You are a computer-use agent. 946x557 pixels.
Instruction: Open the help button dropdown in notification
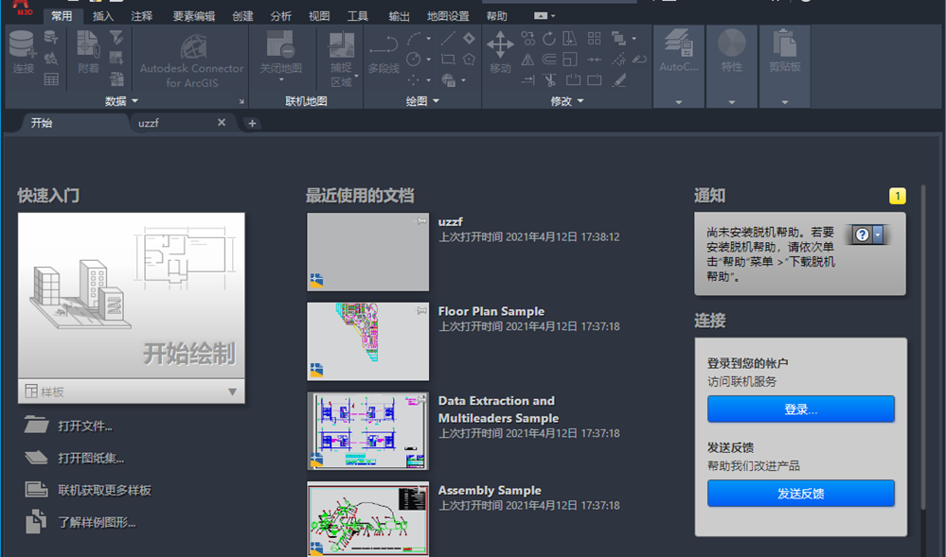pyautogui.click(x=878, y=235)
